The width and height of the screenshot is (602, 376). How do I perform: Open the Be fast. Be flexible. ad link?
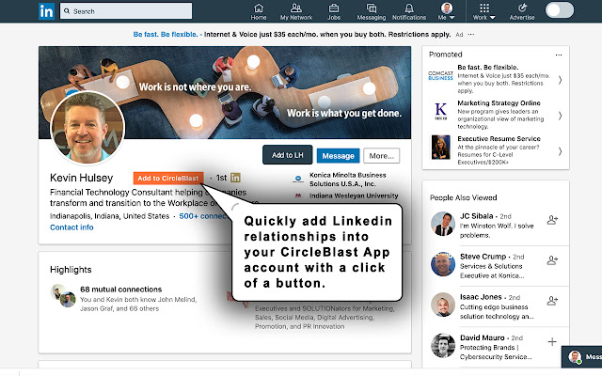166,34
